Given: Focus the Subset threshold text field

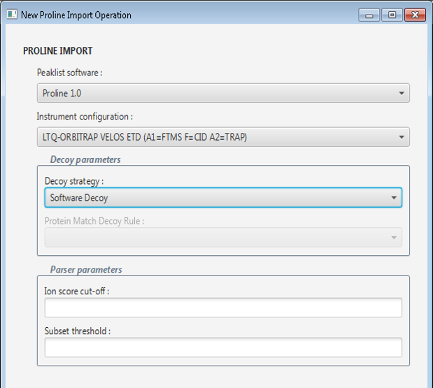Looking at the screenshot, I should click(x=223, y=347).
